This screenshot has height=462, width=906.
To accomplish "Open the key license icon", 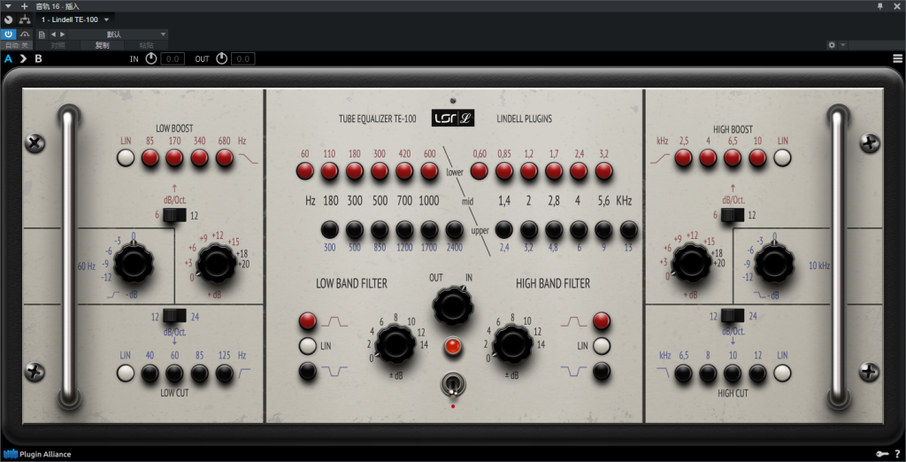I will [881, 454].
